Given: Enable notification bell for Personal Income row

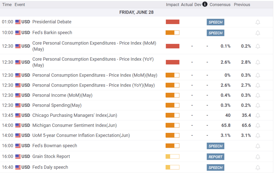Looking at the screenshot, I should point(258,95).
